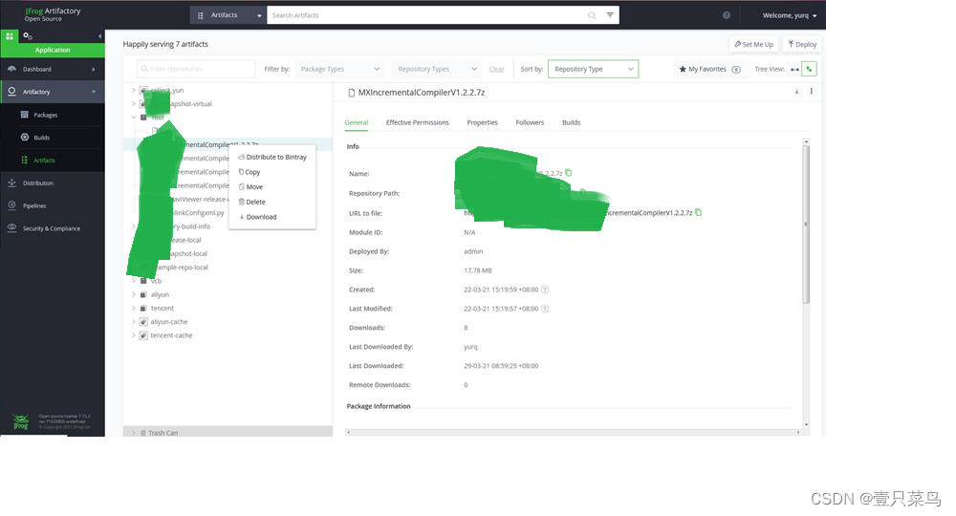This screenshot has height=516, width=956.
Task: Expand the tencent repository node
Action: click(134, 309)
